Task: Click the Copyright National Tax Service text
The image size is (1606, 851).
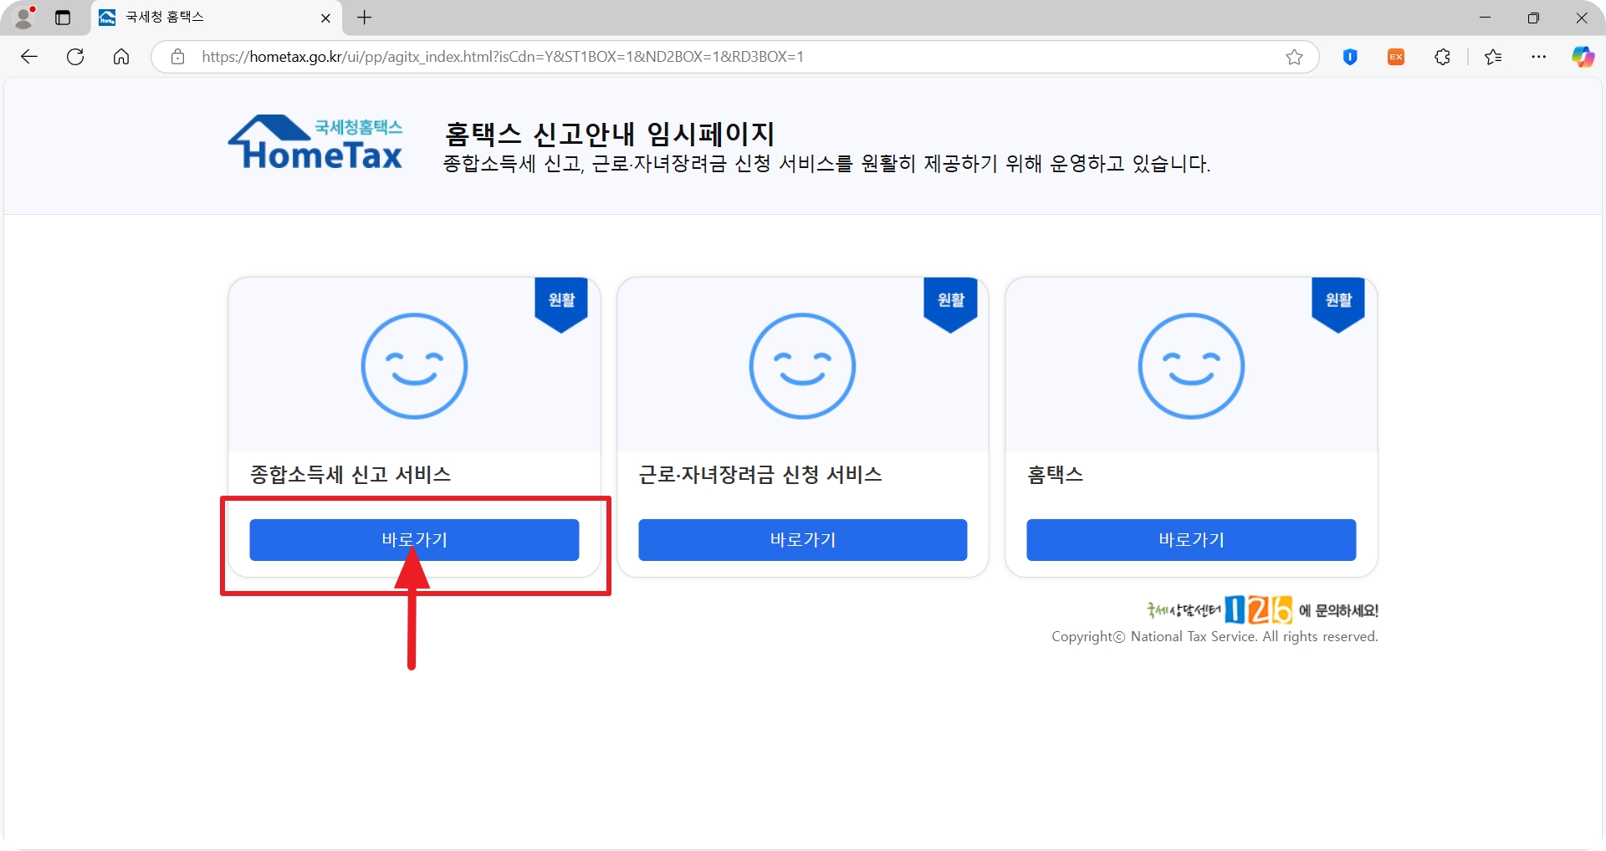Action: [x=1215, y=637]
